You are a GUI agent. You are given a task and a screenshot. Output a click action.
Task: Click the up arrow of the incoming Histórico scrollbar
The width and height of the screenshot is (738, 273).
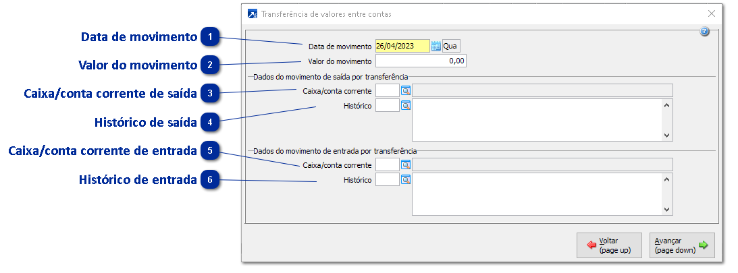click(x=666, y=179)
